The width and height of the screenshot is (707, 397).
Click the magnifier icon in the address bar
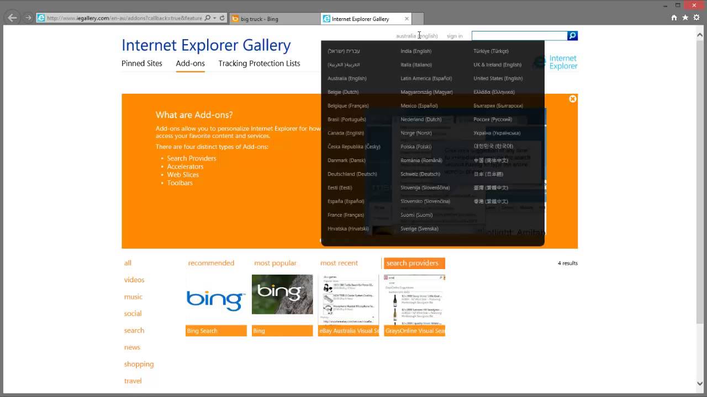pyautogui.click(x=208, y=18)
